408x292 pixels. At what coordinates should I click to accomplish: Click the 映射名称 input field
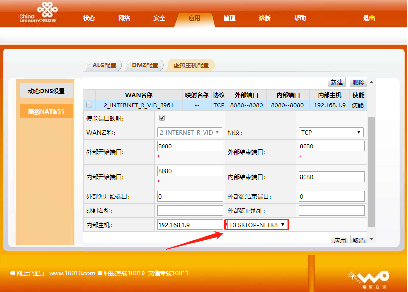190,210
